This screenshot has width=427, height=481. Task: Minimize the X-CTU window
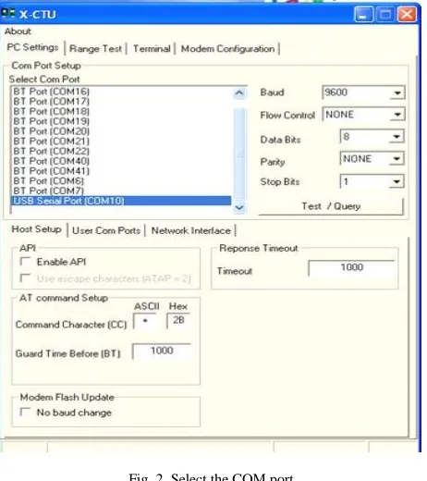(x=363, y=14)
